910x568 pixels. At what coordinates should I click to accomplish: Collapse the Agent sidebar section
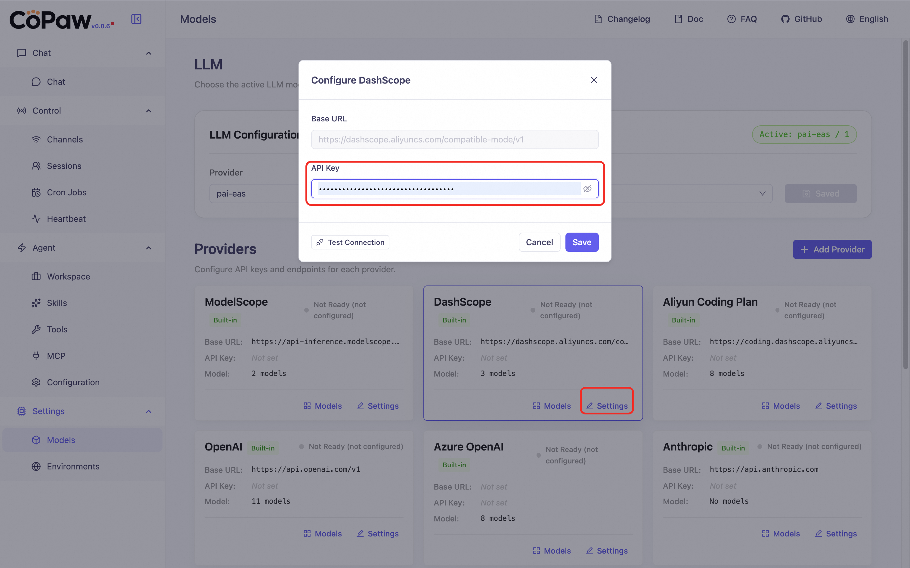[149, 248]
